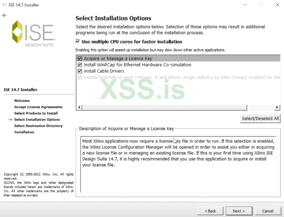
Task: Select Select Destination Directory step
Action: pyautogui.click(x=39, y=126)
